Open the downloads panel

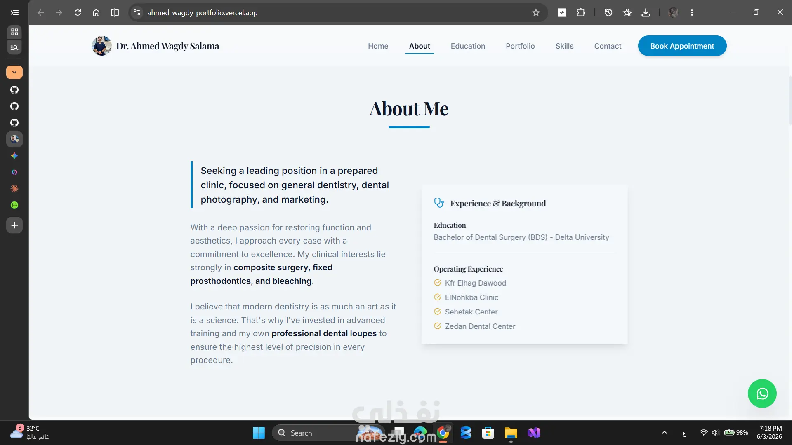(646, 12)
